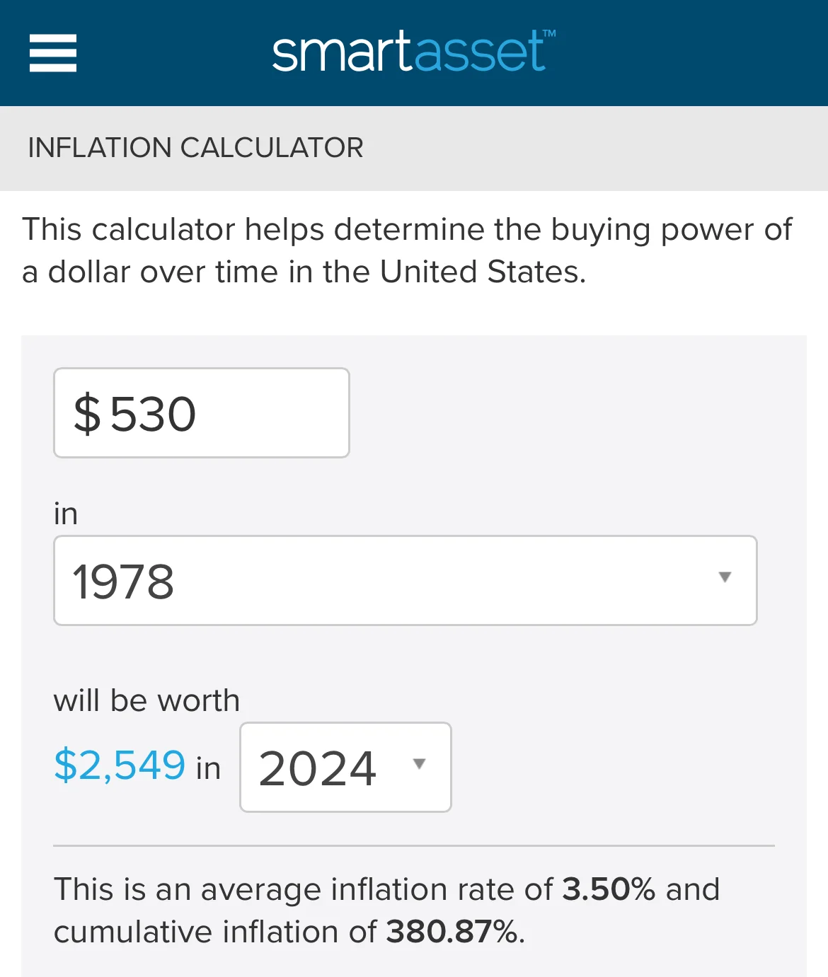The width and height of the screenshot is (828, 977).
Task: Click the dollar sign in amount box
Action: click(87, 414)
